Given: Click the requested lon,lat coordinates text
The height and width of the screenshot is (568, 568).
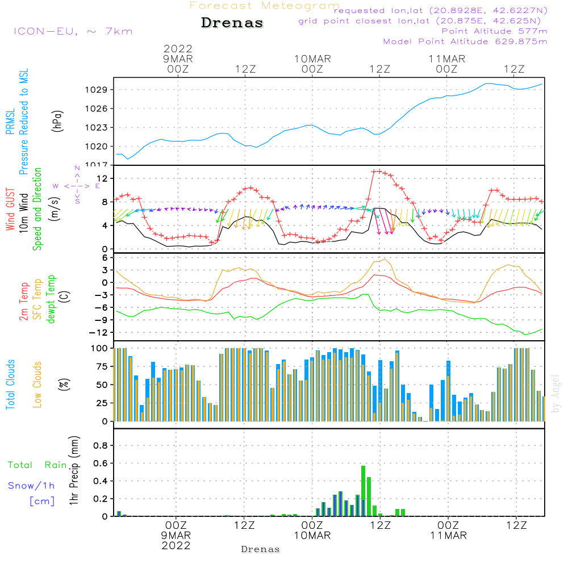Looking at the screenshot, I should tap(441, 11).
